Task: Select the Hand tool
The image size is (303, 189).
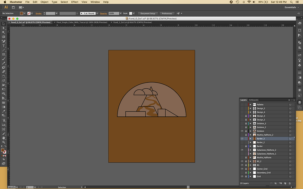Action: click(4, 138)
